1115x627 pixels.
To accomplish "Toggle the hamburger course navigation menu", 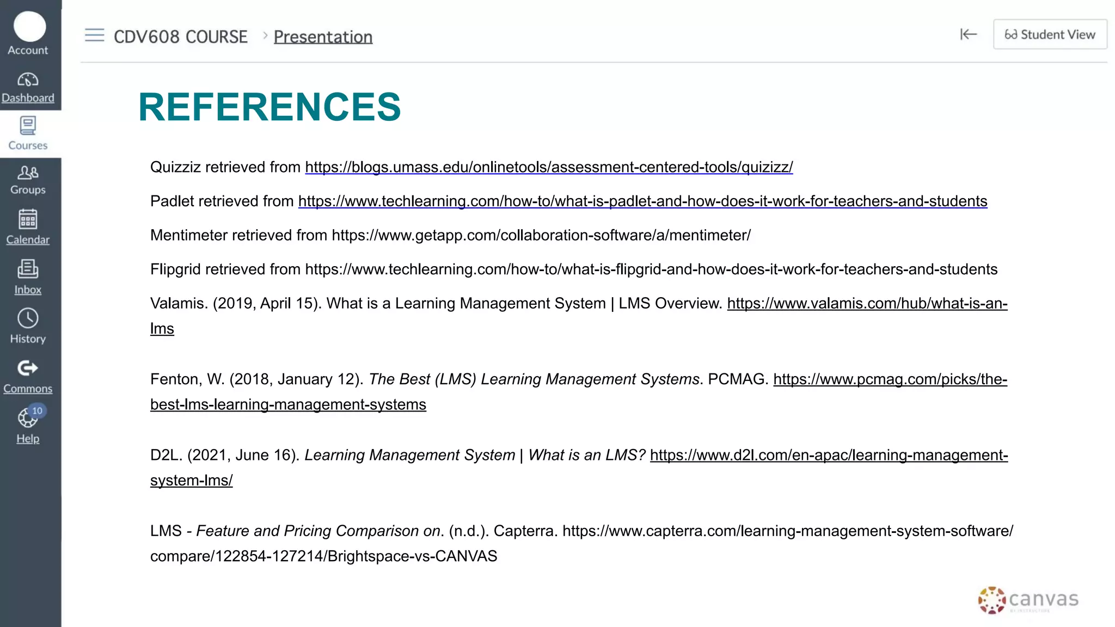I will (x=94, y=35).
